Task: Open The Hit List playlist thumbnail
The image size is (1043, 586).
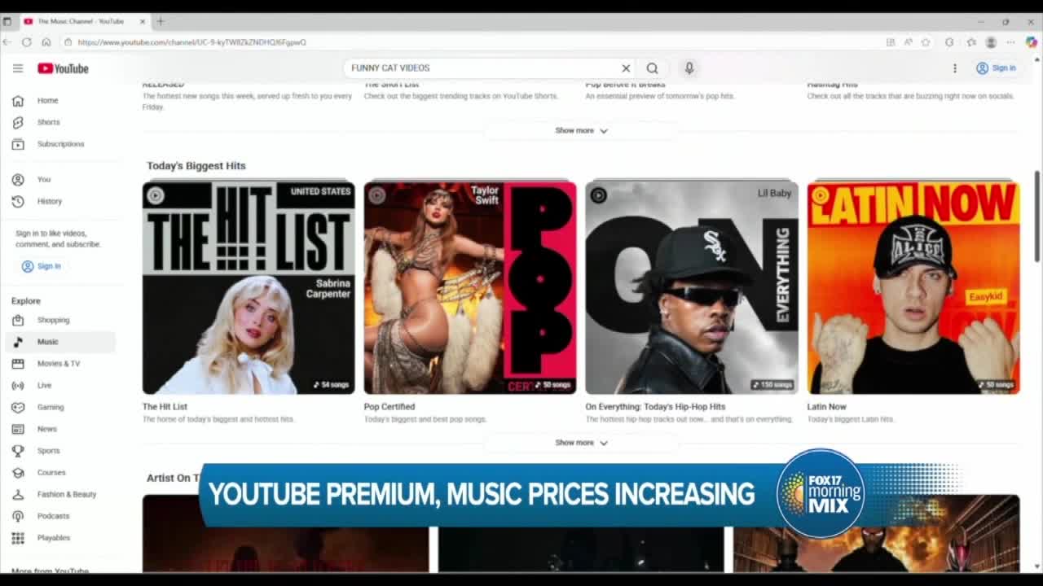Action: click(x=249, y=287)
